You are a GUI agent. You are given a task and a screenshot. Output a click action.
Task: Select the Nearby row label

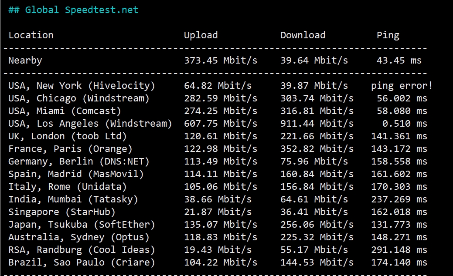coord(25,61)
